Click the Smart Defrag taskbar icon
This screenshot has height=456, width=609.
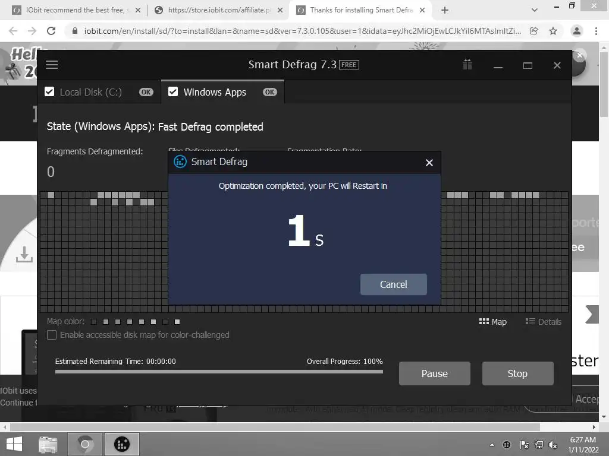pos(121,444)
